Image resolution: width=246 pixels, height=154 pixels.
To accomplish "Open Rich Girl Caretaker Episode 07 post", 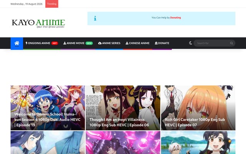I will [x=198, y=108].
